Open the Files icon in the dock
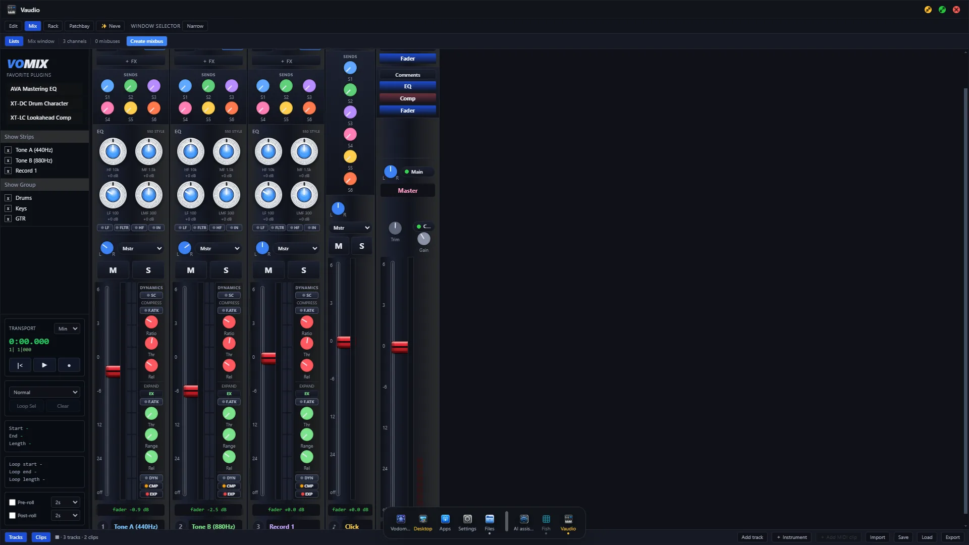 click(489, 522)
